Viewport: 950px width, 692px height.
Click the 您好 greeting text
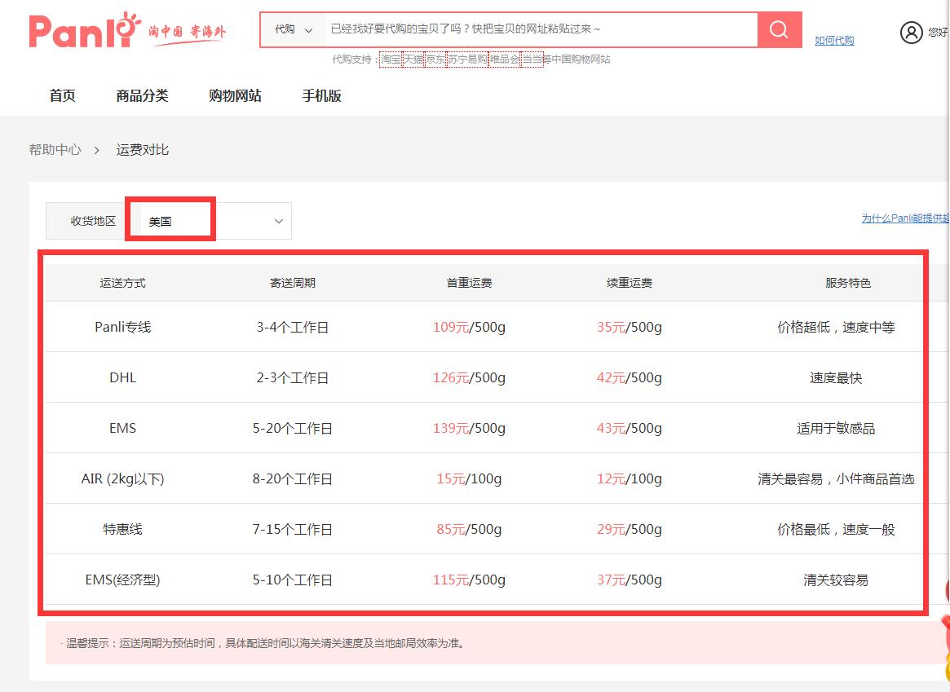(x=939, y=33)
